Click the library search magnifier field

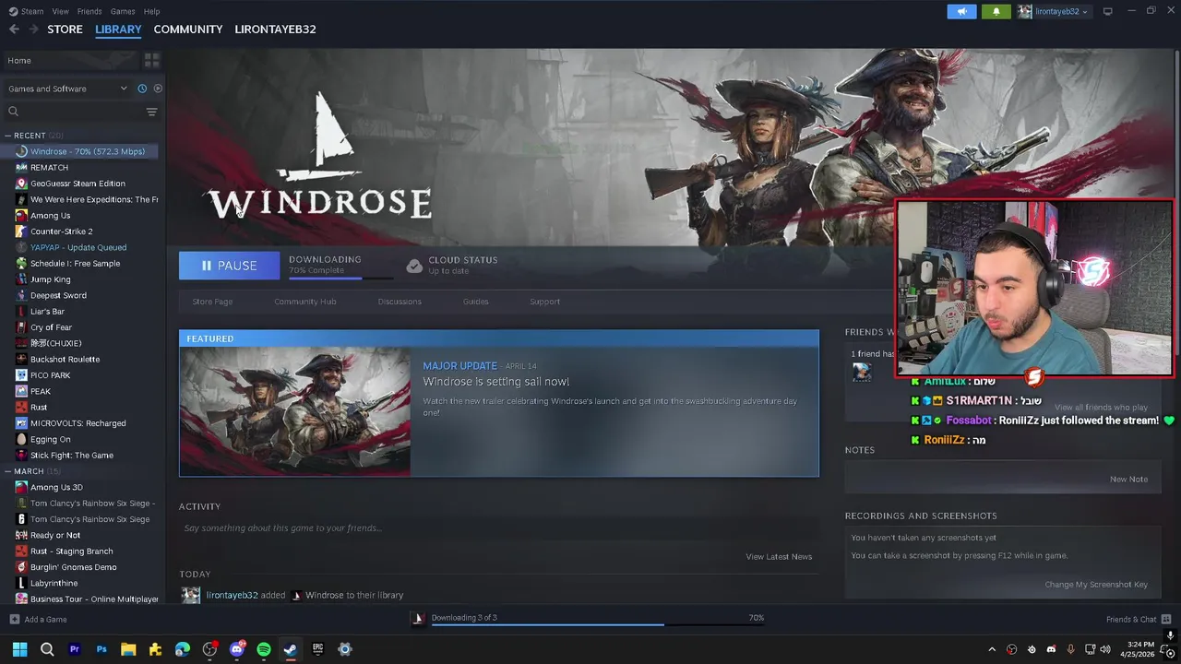(72, 112)
